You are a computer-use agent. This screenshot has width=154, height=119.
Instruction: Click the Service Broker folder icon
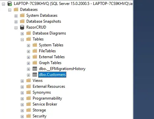[x=28, y=104]
